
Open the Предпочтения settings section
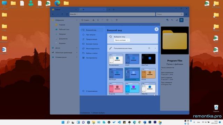coord(92,39)
